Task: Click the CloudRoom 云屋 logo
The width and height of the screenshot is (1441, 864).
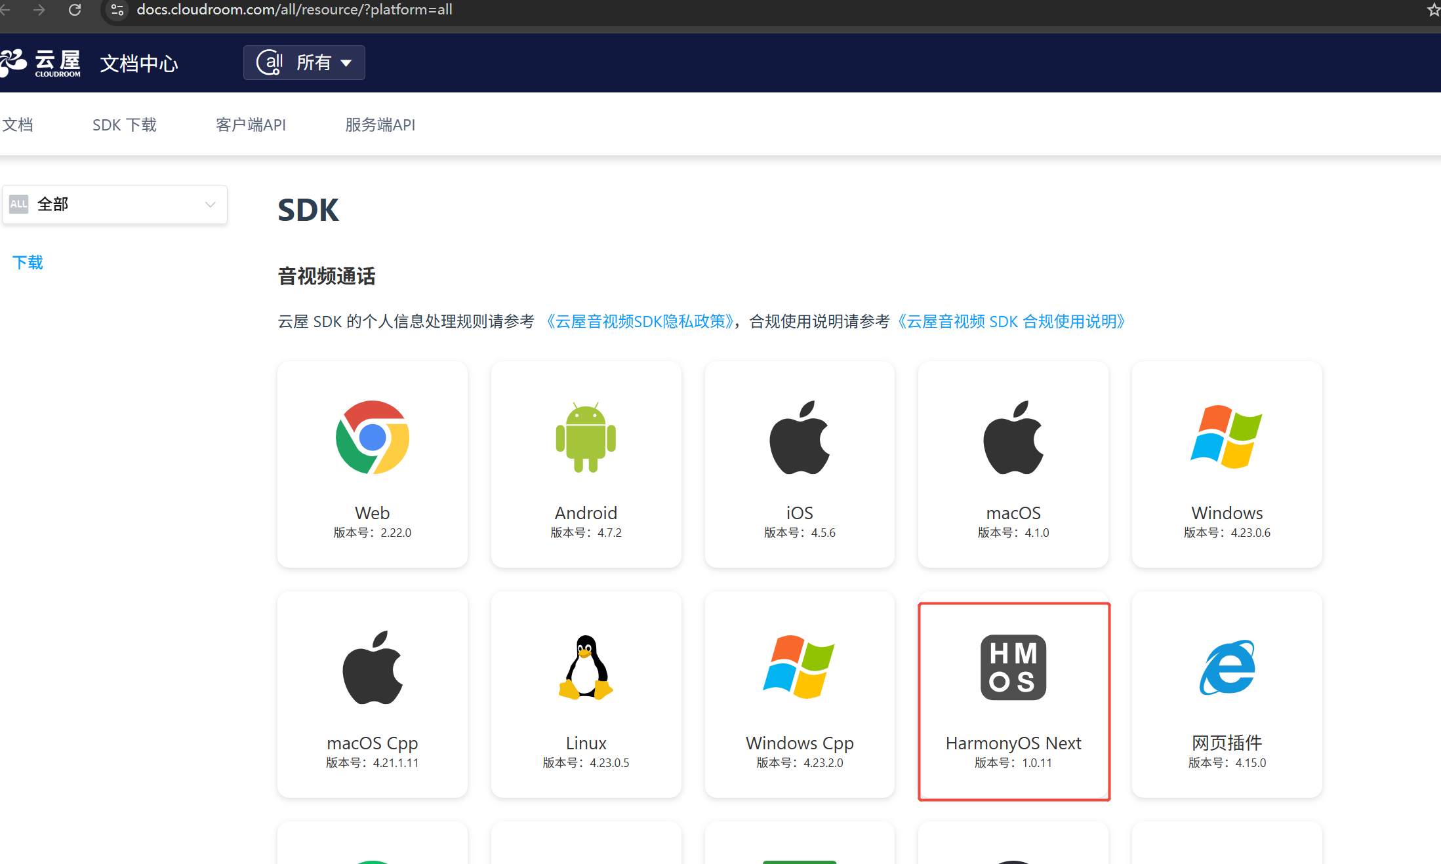Action: (41, 64)
